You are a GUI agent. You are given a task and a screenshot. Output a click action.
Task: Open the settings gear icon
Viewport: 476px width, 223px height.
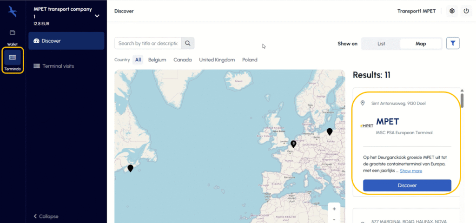[x=452, y=11]
